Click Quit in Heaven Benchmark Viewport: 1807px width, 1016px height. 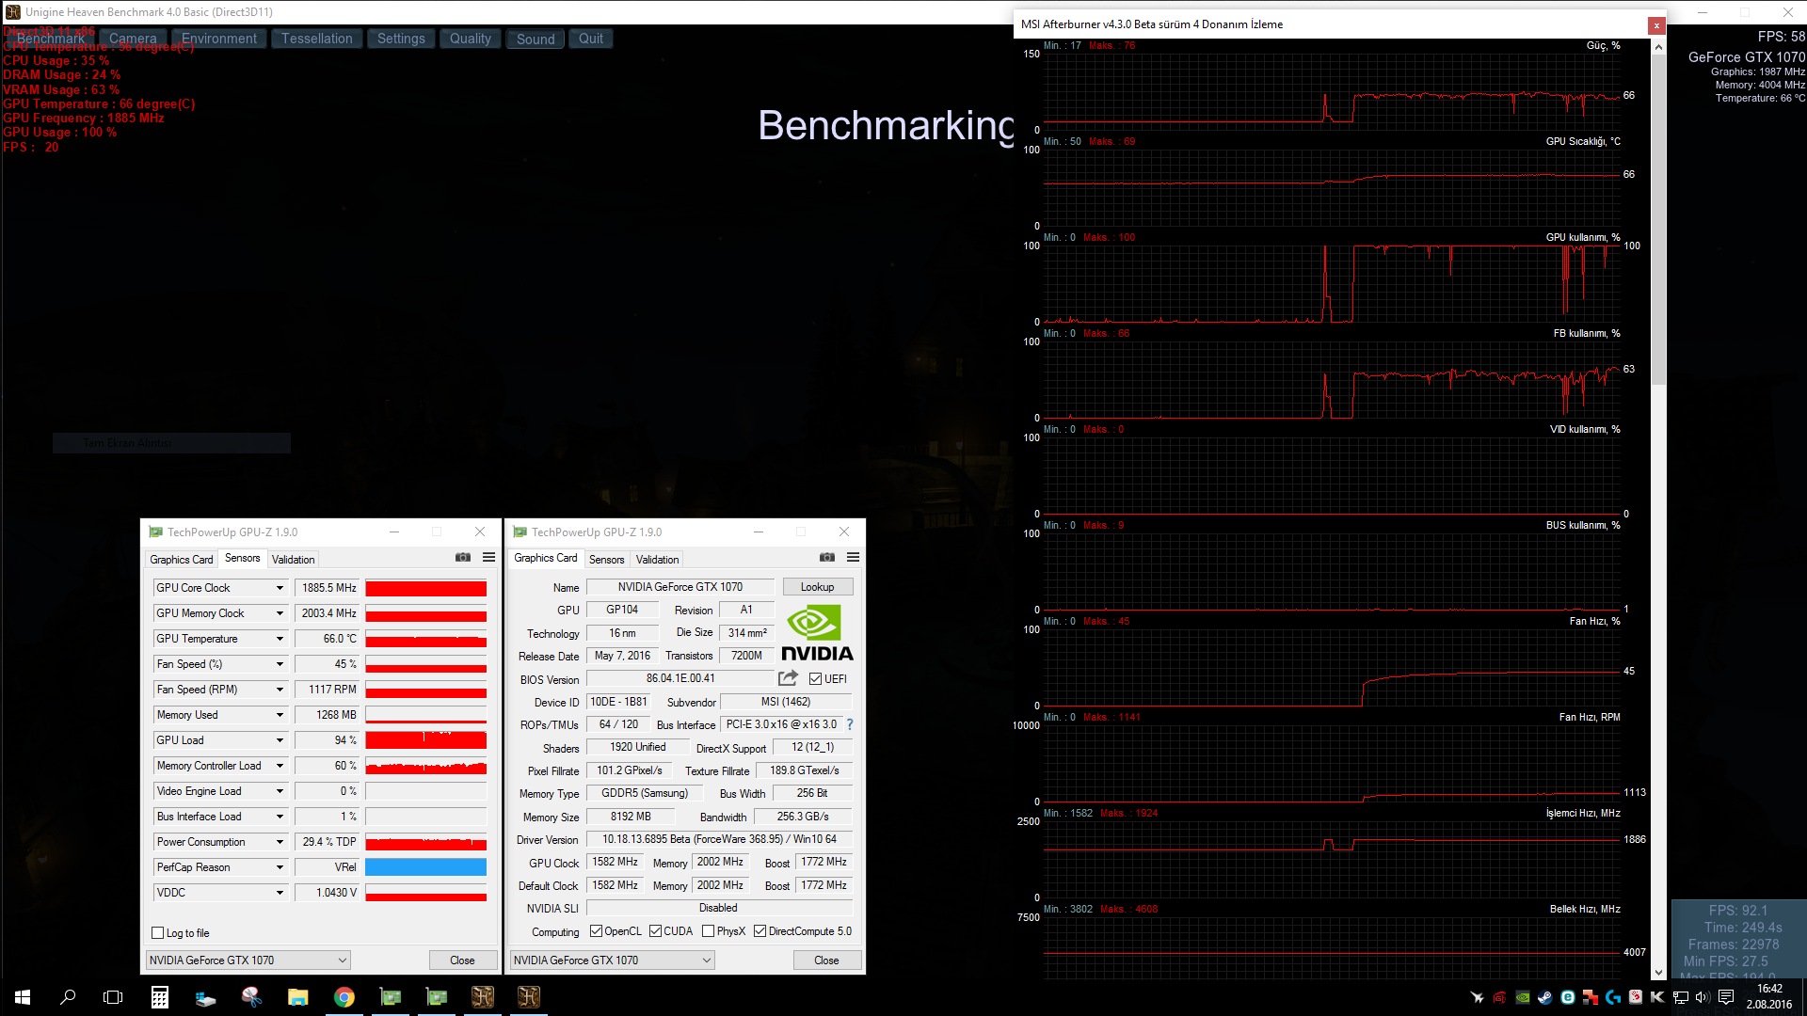point(591,39)
